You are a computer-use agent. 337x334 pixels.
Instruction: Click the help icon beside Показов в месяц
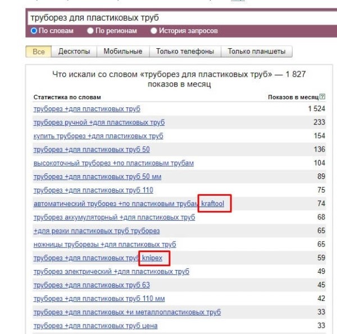click(x=322, y=97)
